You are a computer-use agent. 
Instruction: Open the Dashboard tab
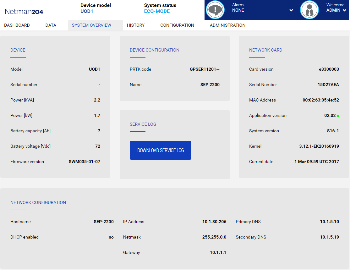pos(17,25)
